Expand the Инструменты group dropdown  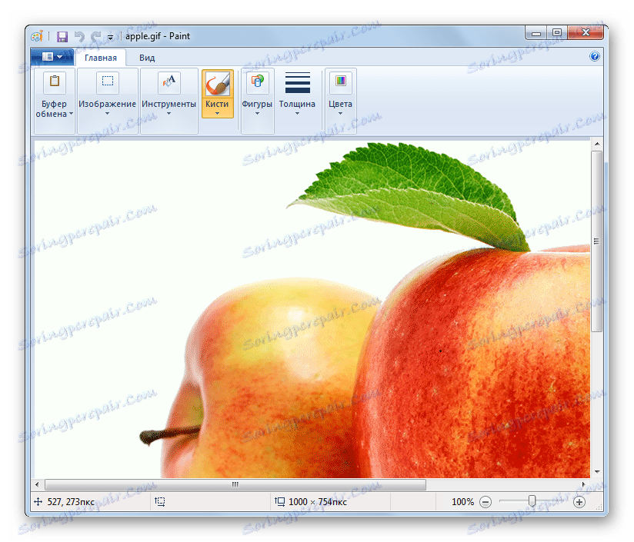[x=169, y=114]
